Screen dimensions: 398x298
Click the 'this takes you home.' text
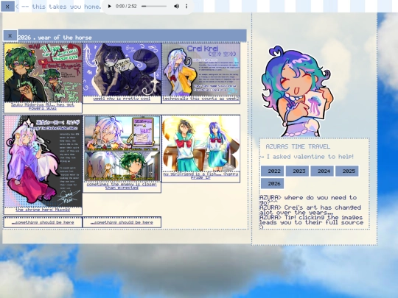click(x=67, y=7)
